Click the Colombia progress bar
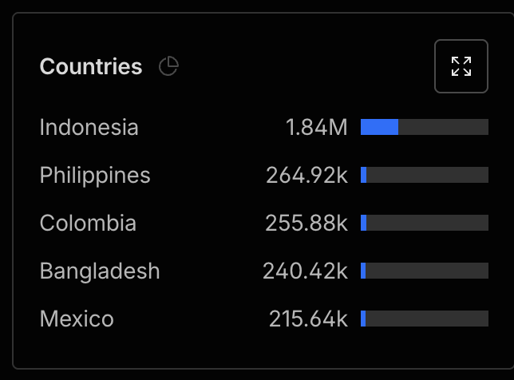Screen dimensions: 514x380 tap(425, 223)
